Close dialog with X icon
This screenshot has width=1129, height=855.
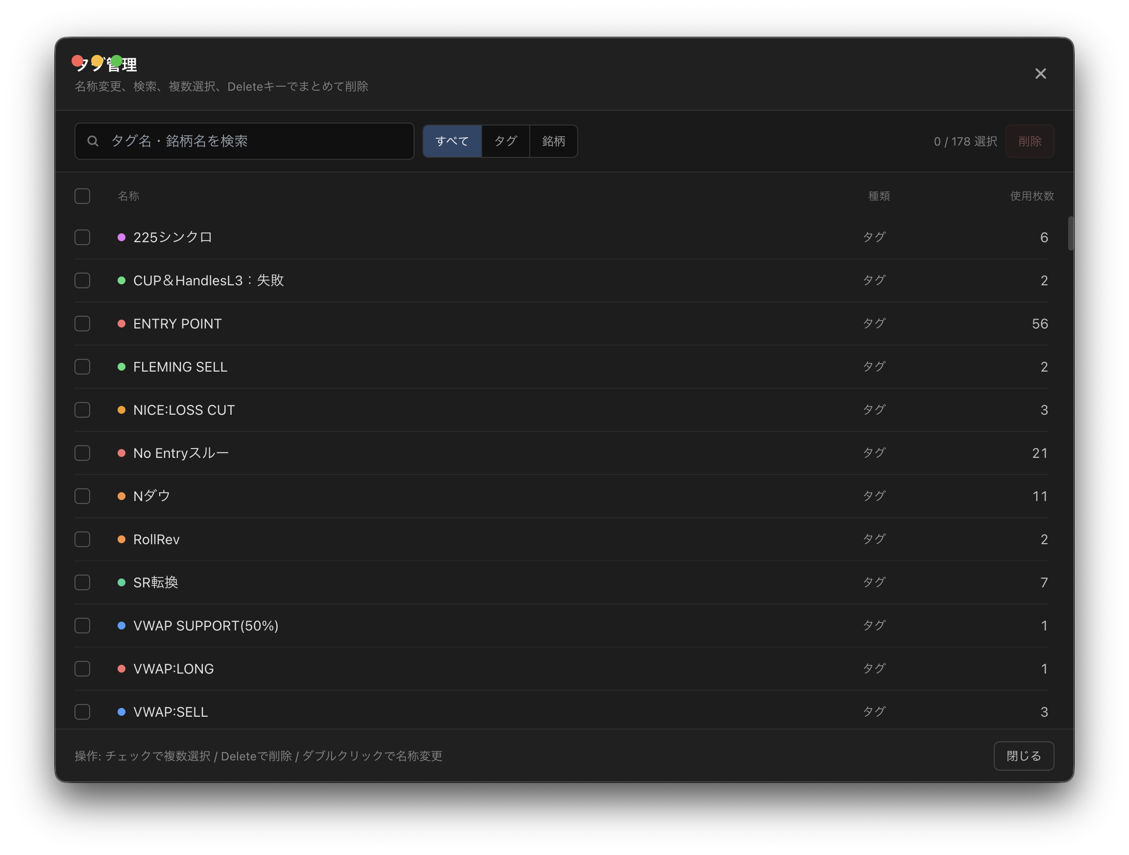pos(1040,74)
